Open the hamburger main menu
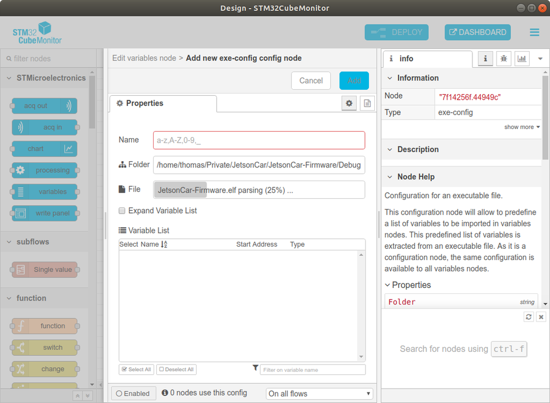Screen dimensions: 550x403 [534, 32]
